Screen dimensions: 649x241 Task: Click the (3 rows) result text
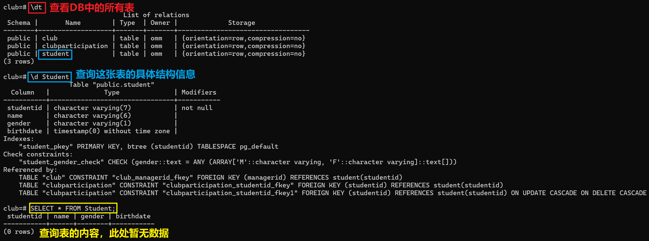point(19,61)
